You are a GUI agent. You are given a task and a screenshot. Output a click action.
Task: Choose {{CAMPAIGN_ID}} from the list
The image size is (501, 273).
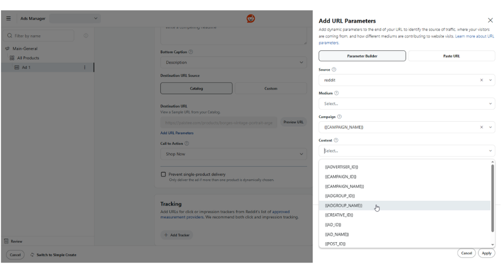(405, 177)
